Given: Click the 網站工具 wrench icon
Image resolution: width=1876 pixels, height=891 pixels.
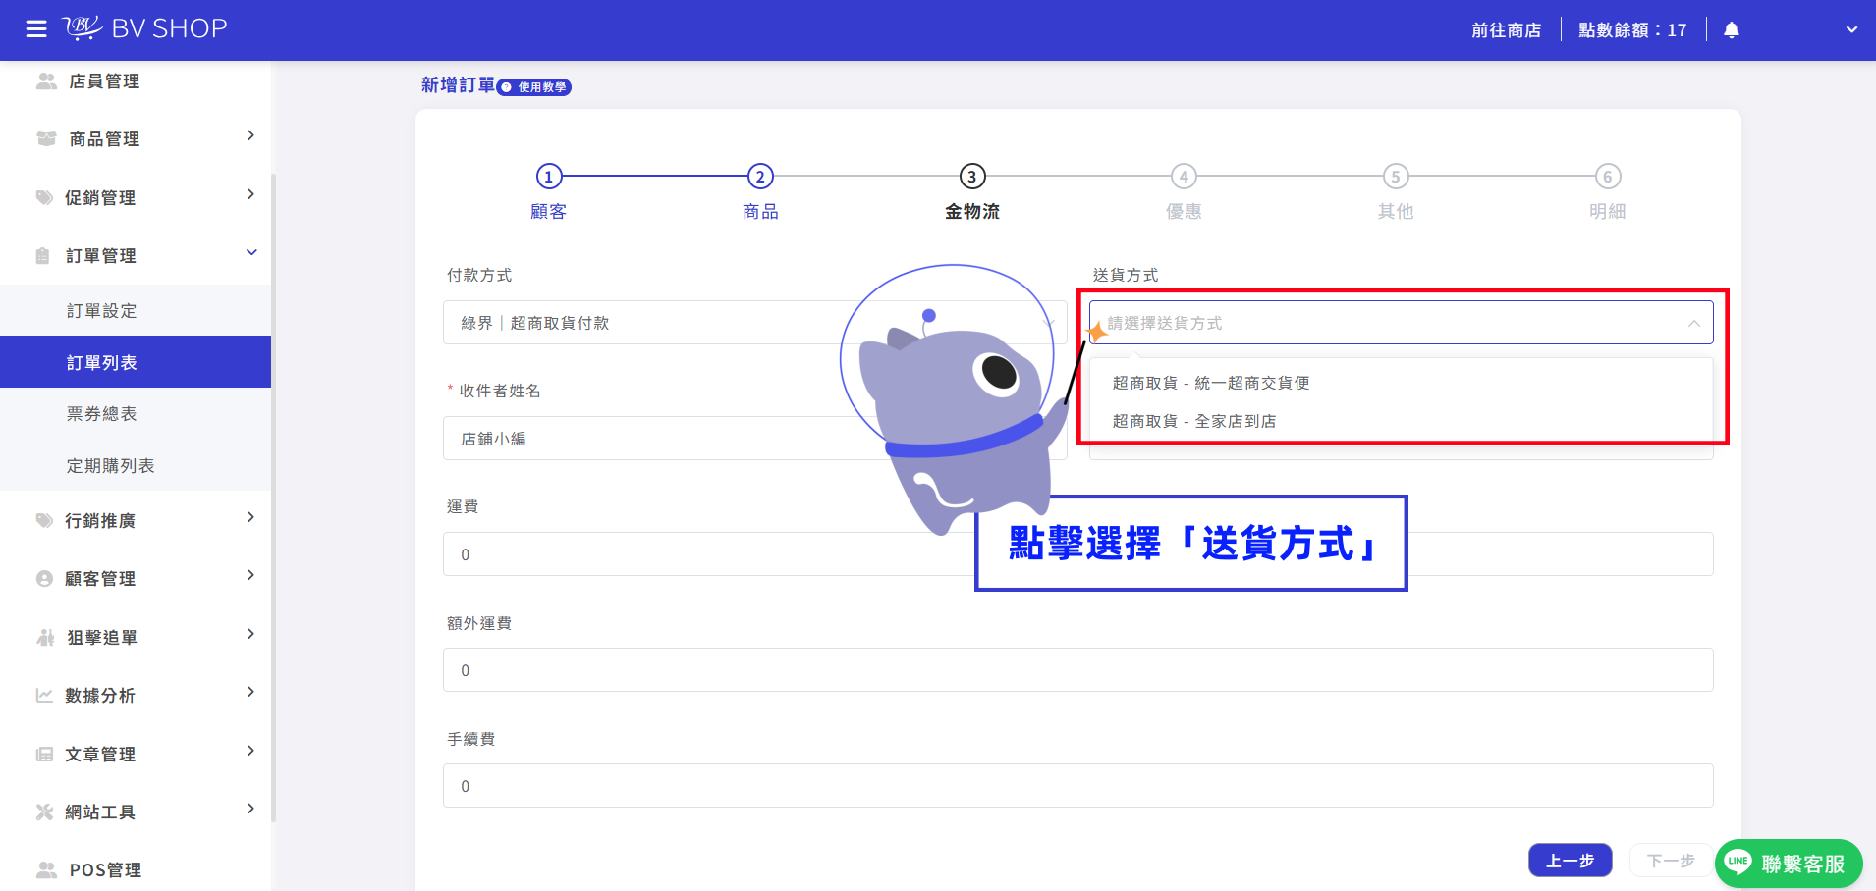Looking at the screenshot, I should (44, 812).
